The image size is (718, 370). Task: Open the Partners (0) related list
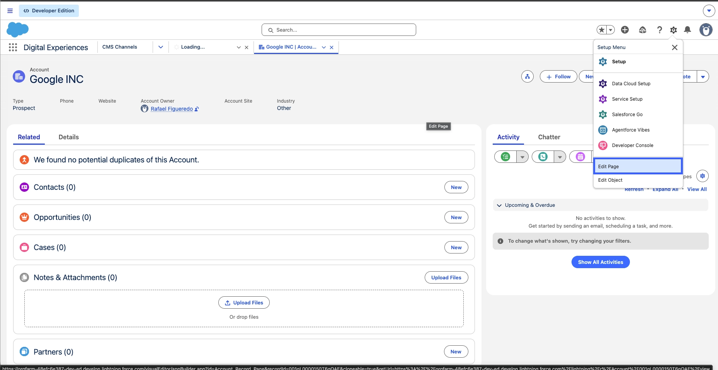point(53,352)
